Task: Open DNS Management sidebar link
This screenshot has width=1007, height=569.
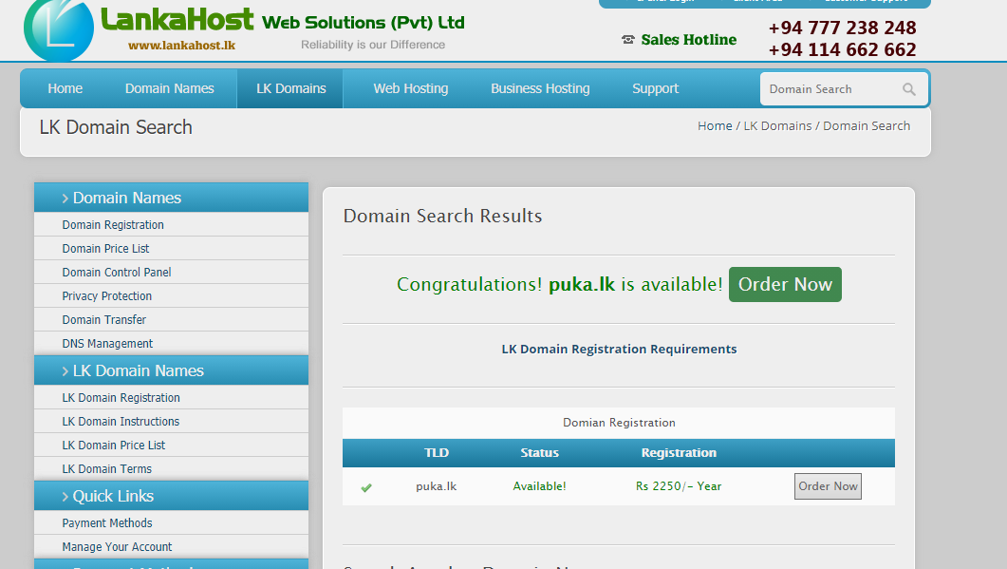Action: [107, 344]
